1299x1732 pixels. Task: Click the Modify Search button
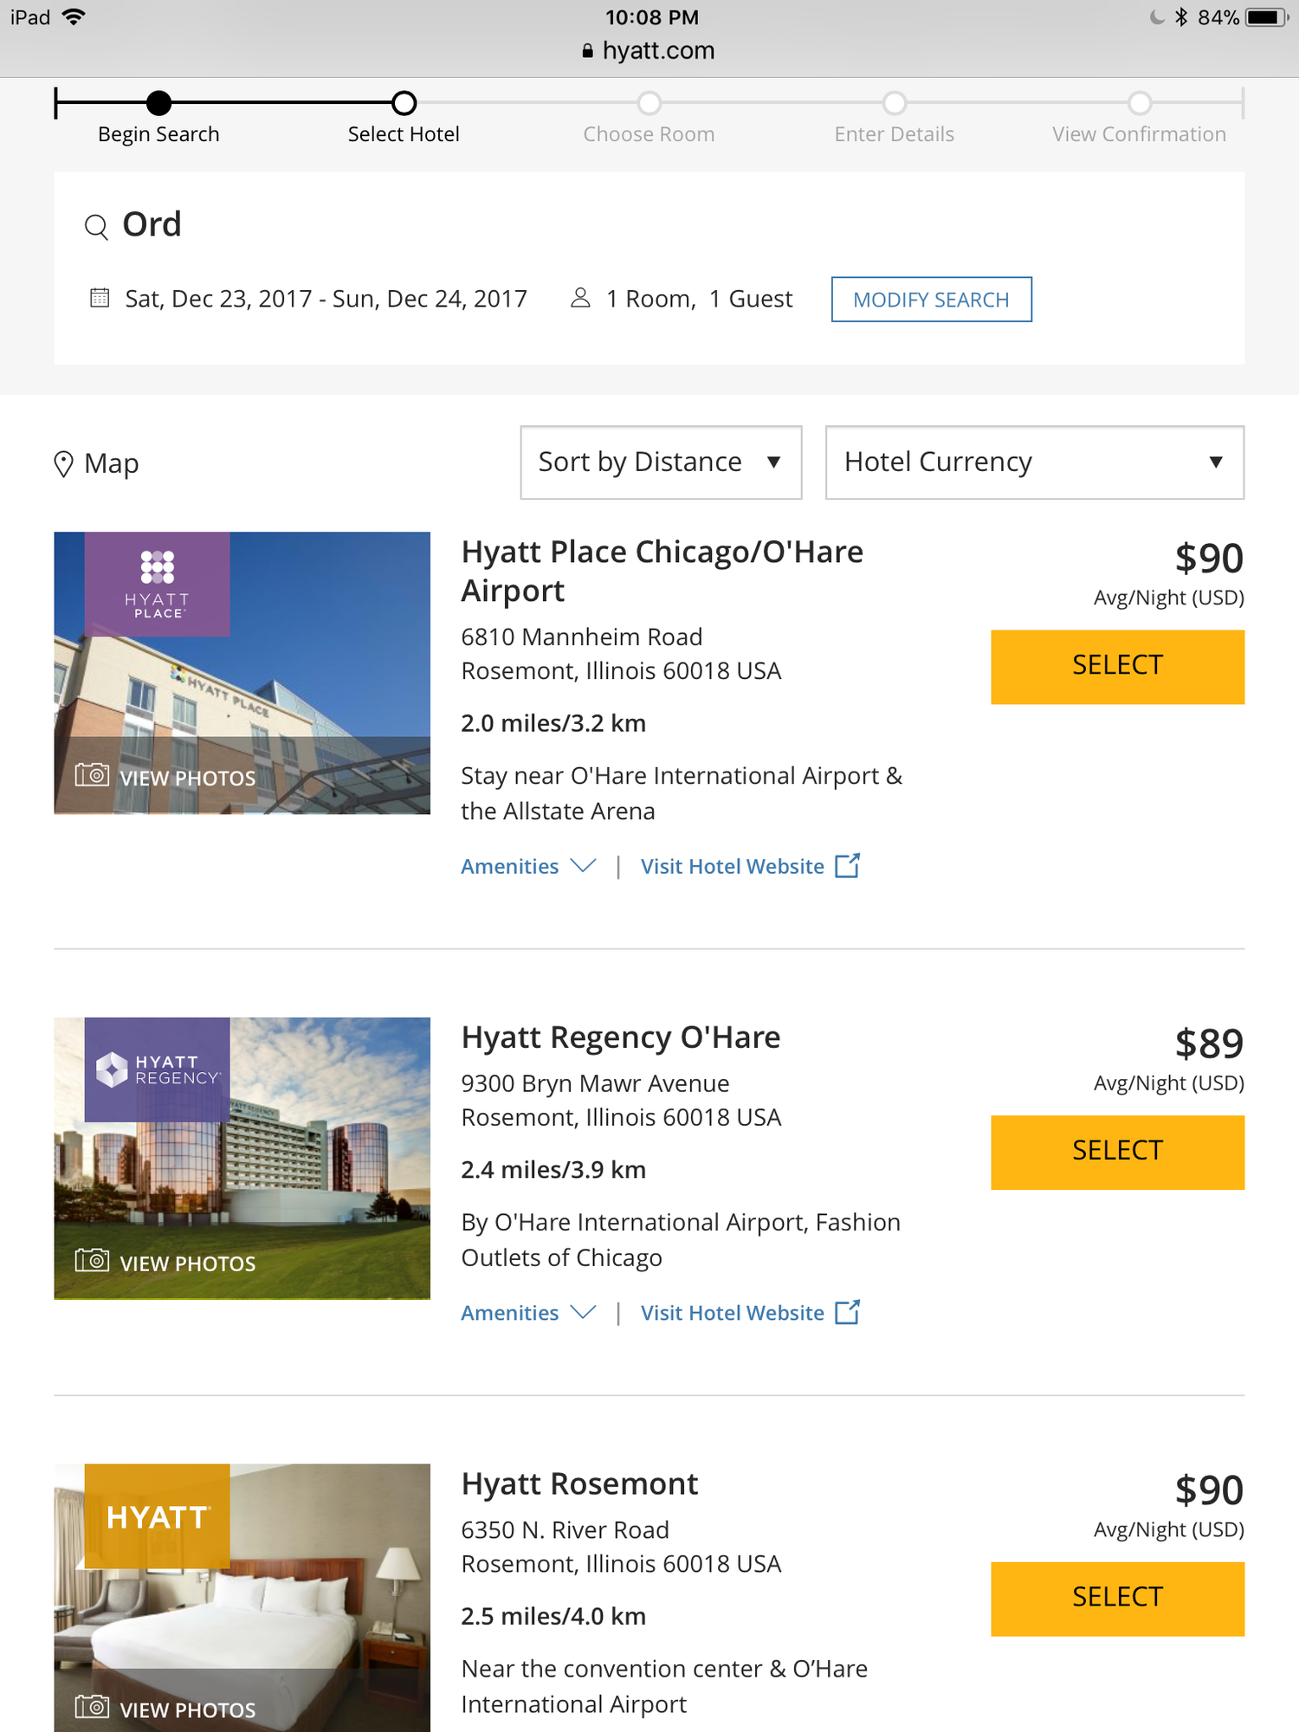click(931, 300)
